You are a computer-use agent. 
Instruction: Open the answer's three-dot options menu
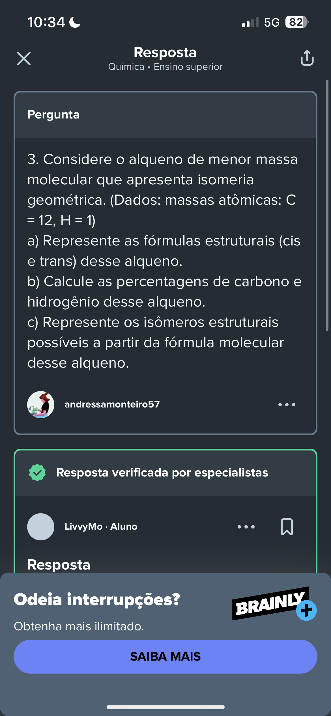(x=246, y=527)
